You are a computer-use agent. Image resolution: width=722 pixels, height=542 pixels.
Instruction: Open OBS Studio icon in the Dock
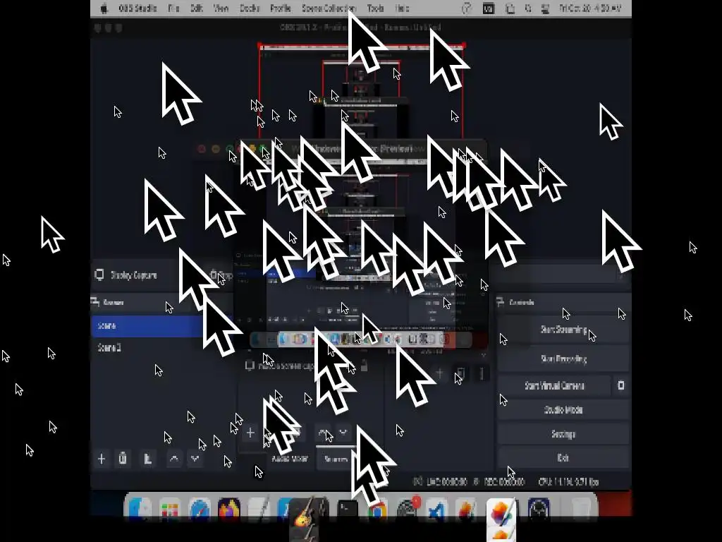click(539, 510)
